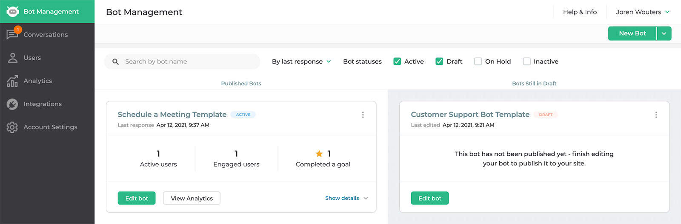Screen dimensions: 681x224
Task: Expand the New Bot dropdown arrow
Action: 664,34
